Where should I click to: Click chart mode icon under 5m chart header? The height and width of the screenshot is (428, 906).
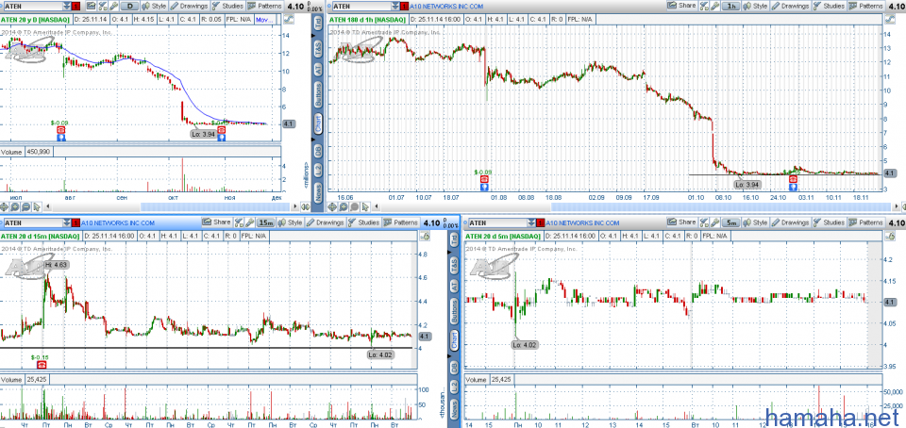[890, 236]
